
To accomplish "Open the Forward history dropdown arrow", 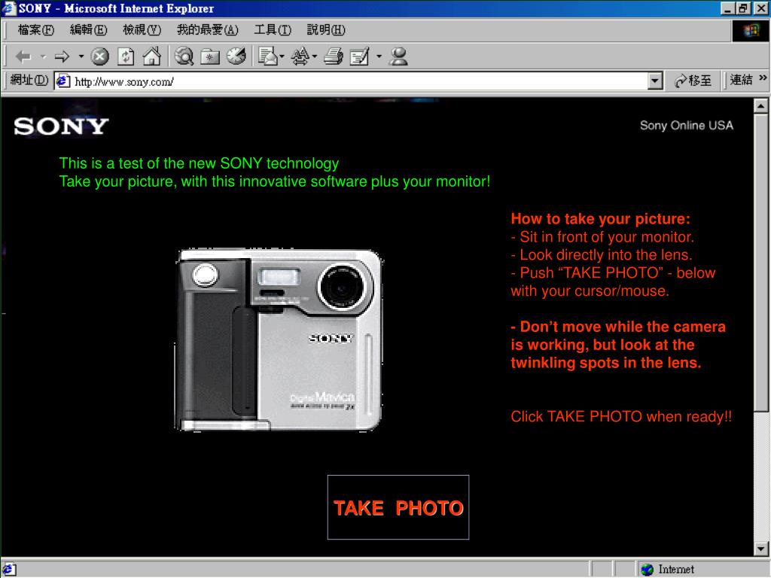I will [x=81, y=57].
